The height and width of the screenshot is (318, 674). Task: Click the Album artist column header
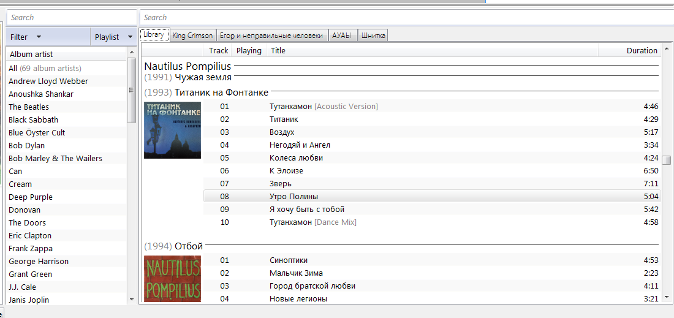coord(67,55)
